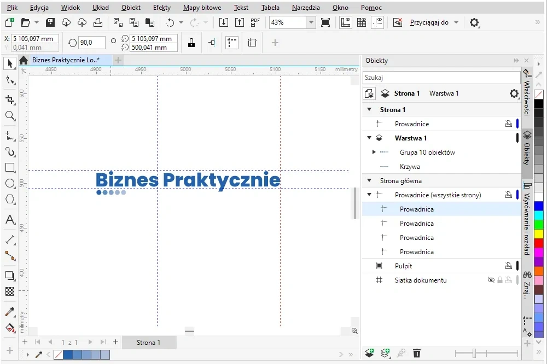Open the Edycja menu
The height and width of the screenshot is (364, 547).
(x=39, y=8)
